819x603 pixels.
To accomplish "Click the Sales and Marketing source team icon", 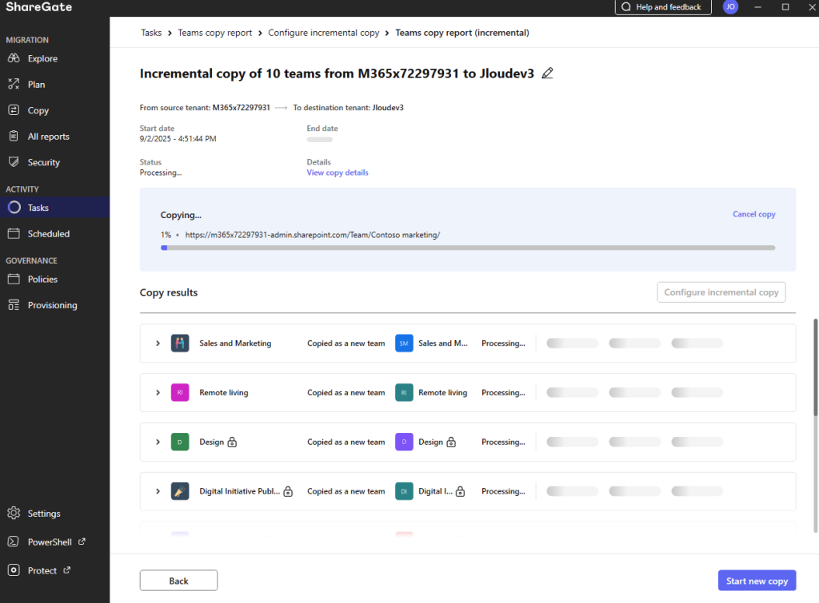I will coord(180,343).
